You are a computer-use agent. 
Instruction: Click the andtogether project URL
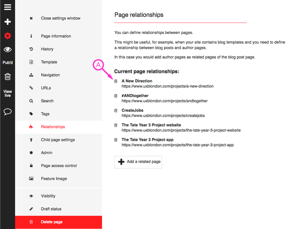(165, 101)
